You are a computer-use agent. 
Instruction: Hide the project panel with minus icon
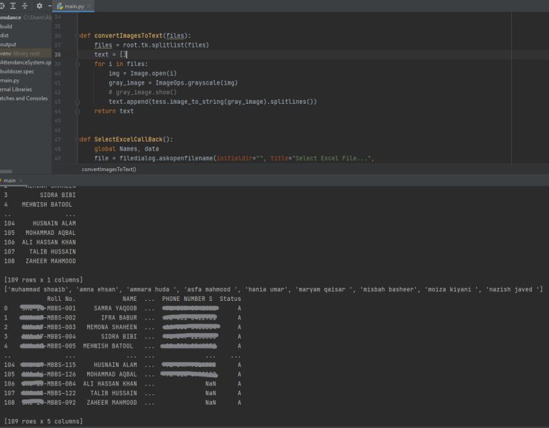point(49,6)
